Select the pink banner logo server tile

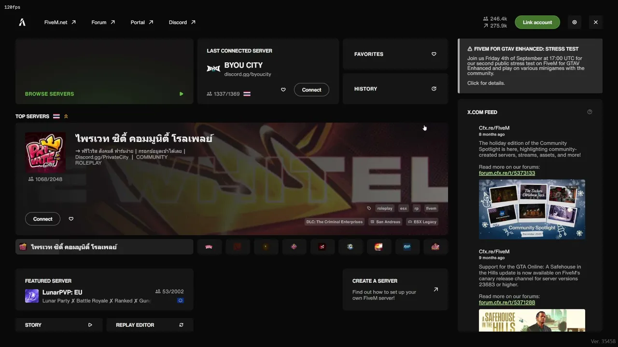click(x=209, y=247)
